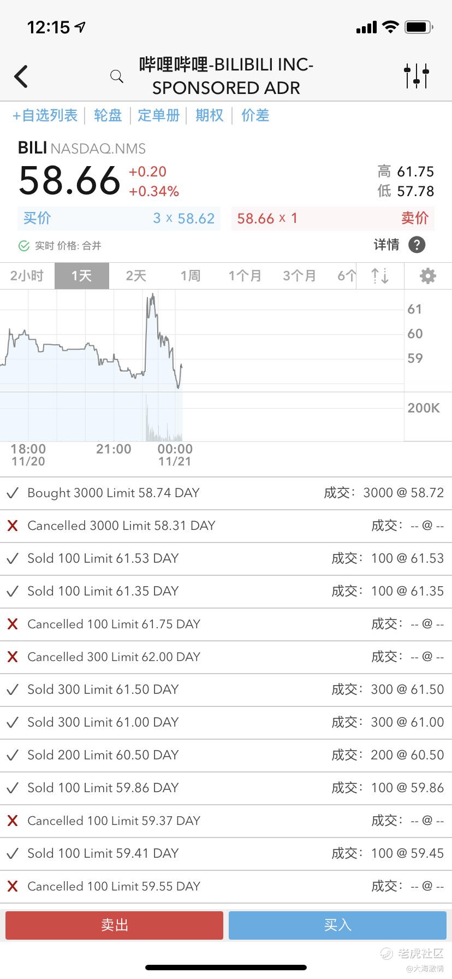Screen dimensions: 452x979
Task: Expand the 详情 details section
Action: coord(386,245)
